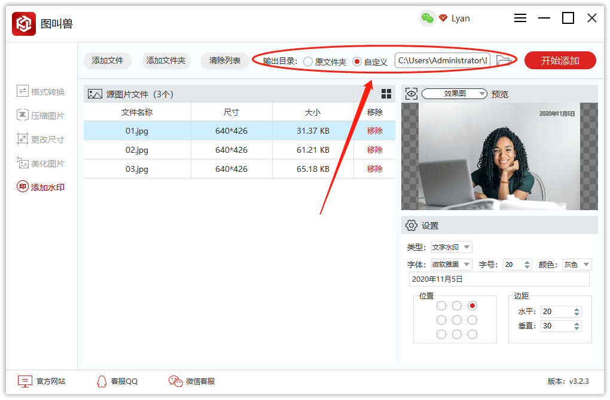This screenshot has width=610, height=400.
Task: Select the 02.jpg file row
Action: [x=239, y=150]
